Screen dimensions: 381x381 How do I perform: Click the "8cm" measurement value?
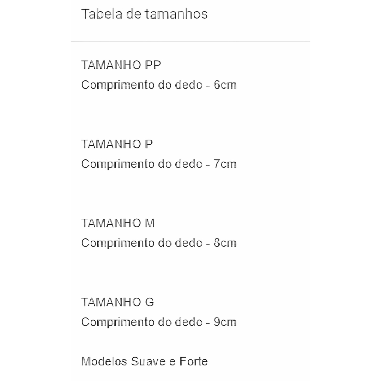coord(225,243)
